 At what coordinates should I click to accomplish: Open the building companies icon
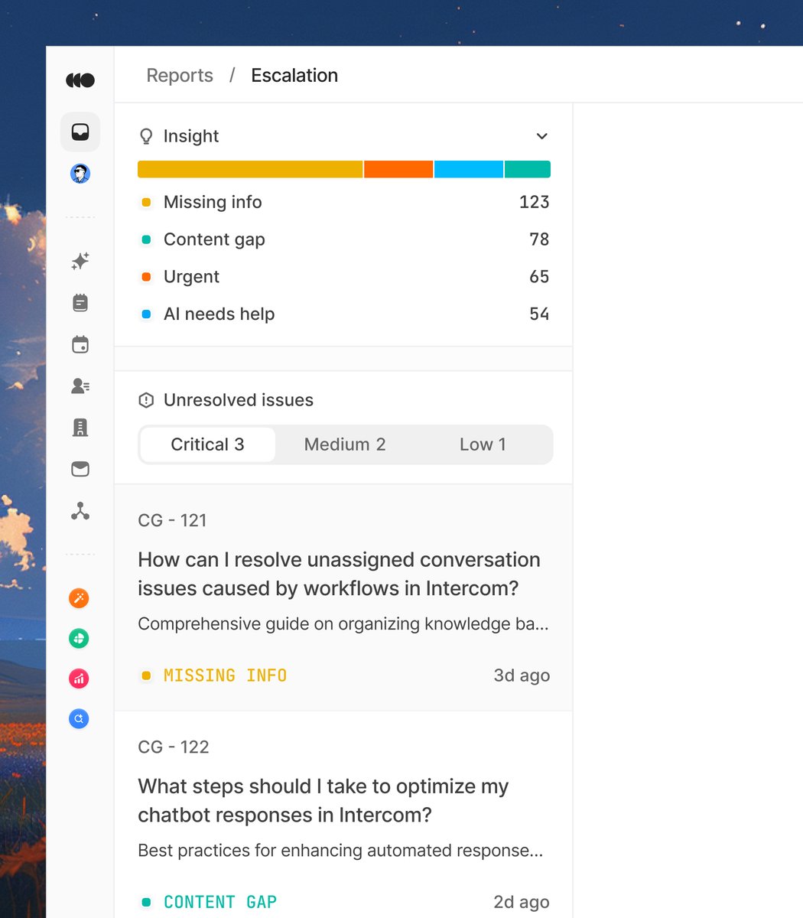pos(80,428)
